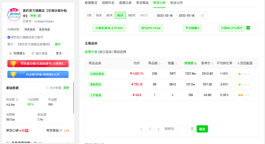Screen dimensions: 265x144
Task: Sort by 客单价 column arrow
Action: click(x=213, y=63)
